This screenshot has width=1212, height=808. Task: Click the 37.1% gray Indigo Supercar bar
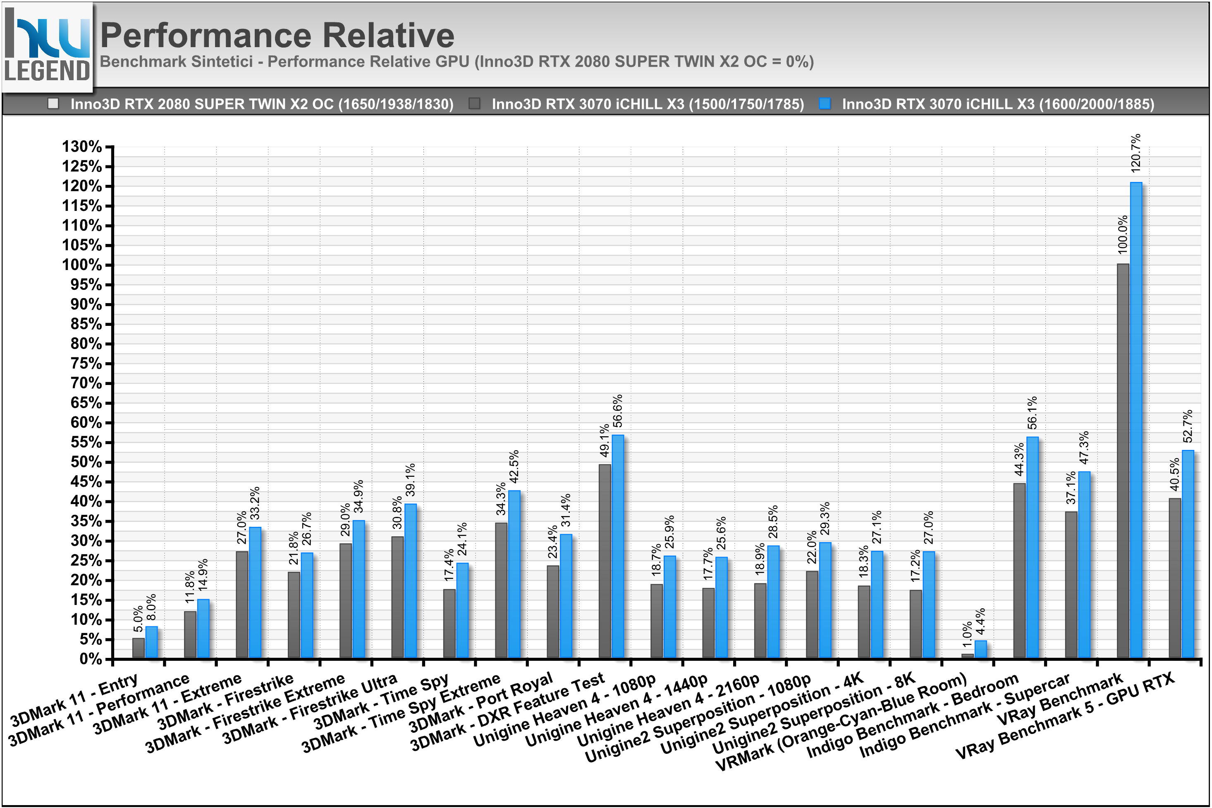click(x=1072, y=586)
